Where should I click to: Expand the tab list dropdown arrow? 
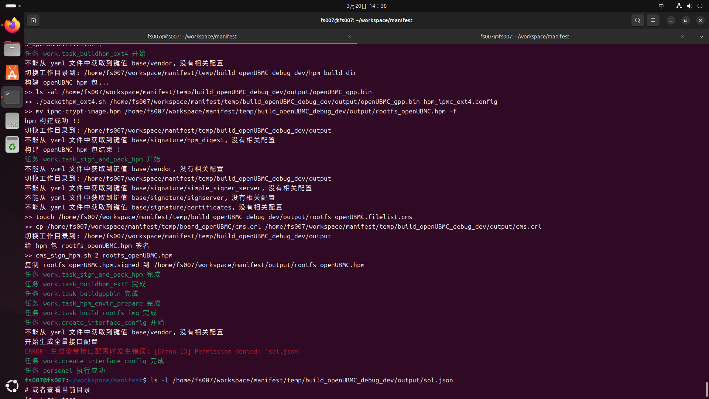pos(701,37)
